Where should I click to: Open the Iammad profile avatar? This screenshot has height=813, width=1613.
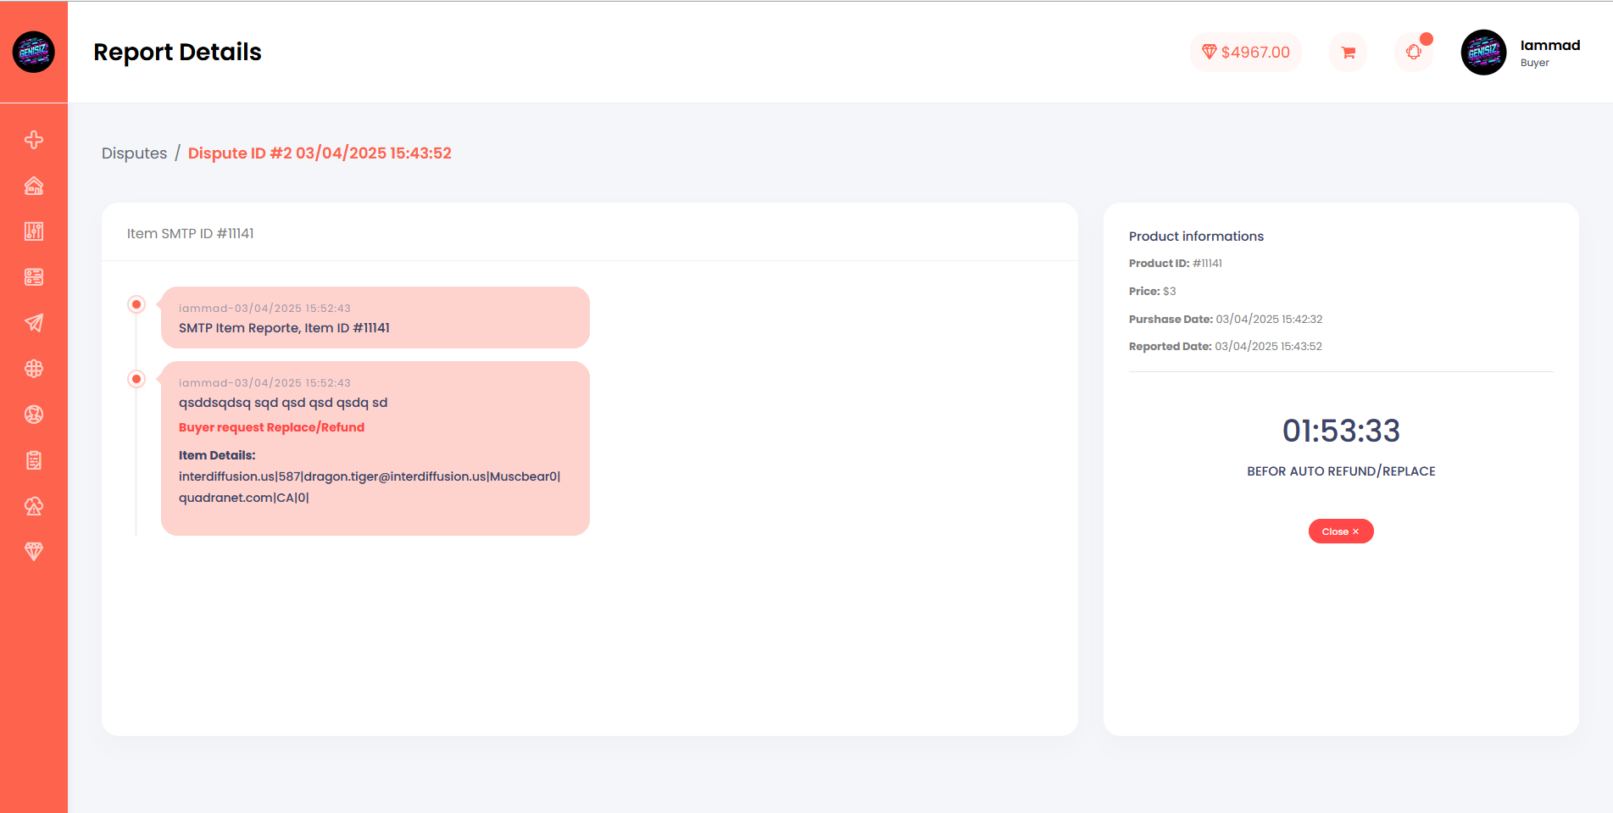(x=1483, y=53)
